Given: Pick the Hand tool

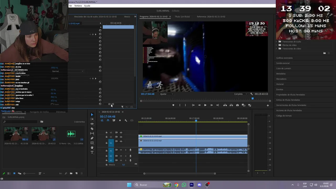Looking at the screenshot, I should click(92, 148).
